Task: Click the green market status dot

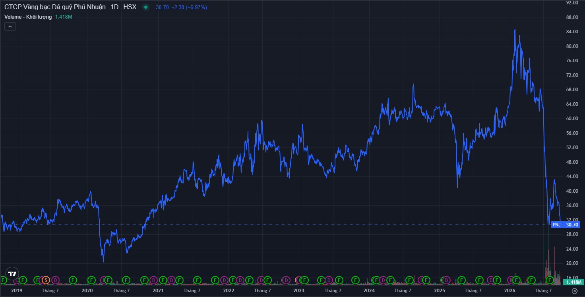Action: [145, 8]
